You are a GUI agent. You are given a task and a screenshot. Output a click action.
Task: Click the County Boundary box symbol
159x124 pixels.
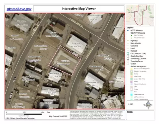(128, 56)
